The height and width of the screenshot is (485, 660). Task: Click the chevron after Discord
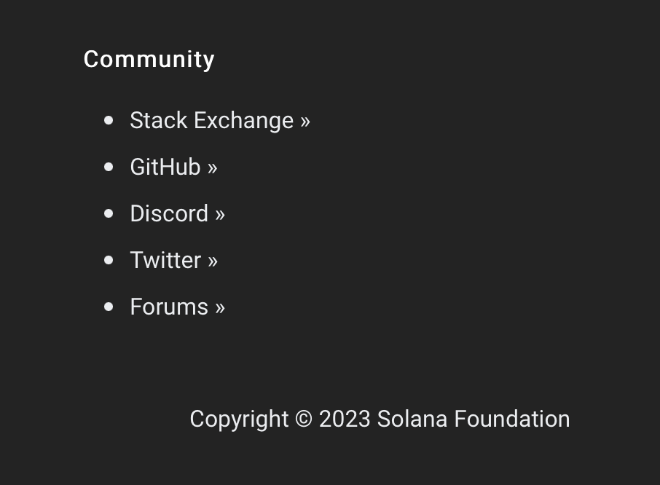point(219,213)
